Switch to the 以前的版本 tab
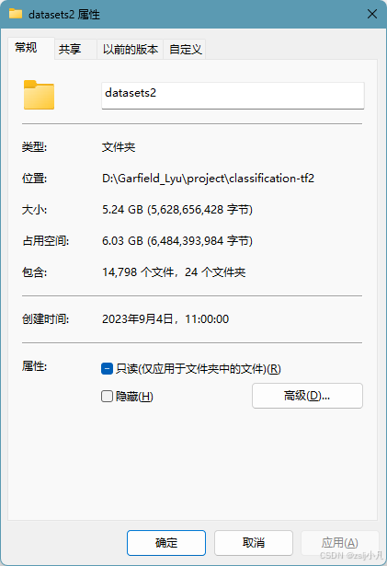Screen dimensions: 387x566 click(131, 50)
